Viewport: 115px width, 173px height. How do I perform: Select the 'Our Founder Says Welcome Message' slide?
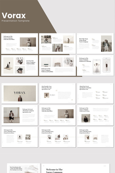[57, 93]
